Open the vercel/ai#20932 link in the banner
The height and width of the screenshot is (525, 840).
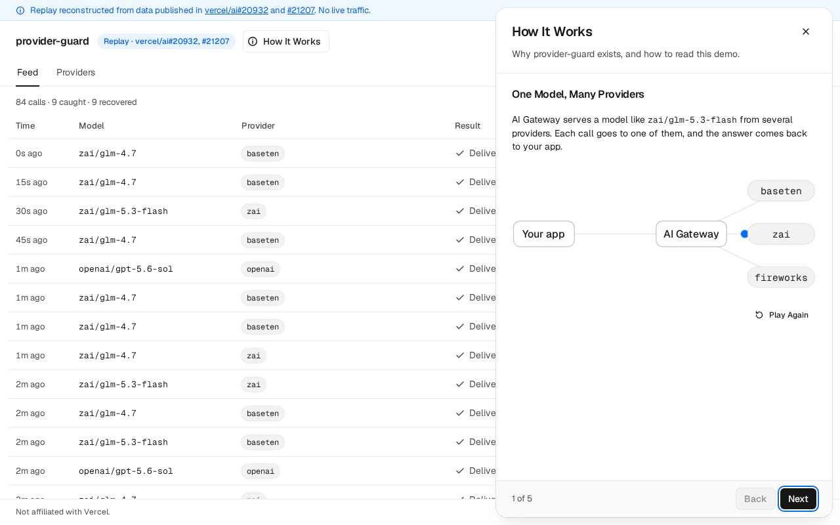click(x=236, y=10)
